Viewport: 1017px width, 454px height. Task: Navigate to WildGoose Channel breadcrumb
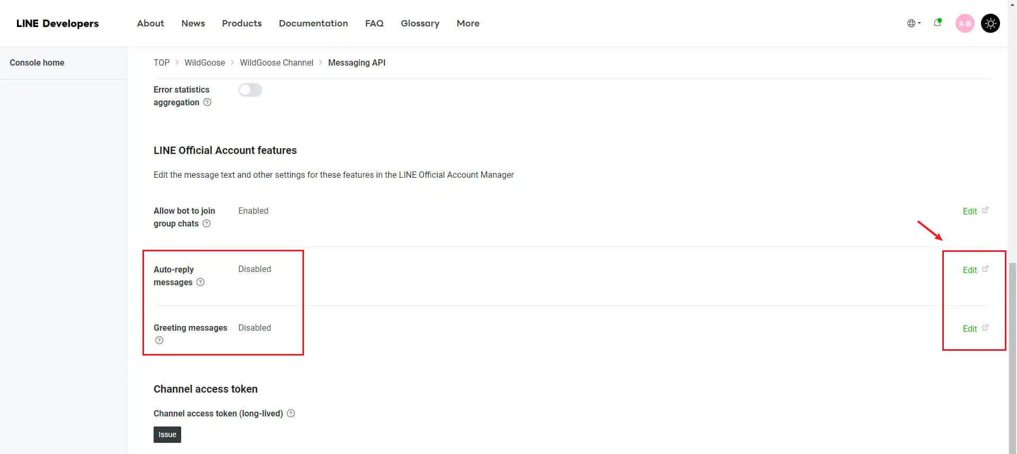tap(276, 62)
